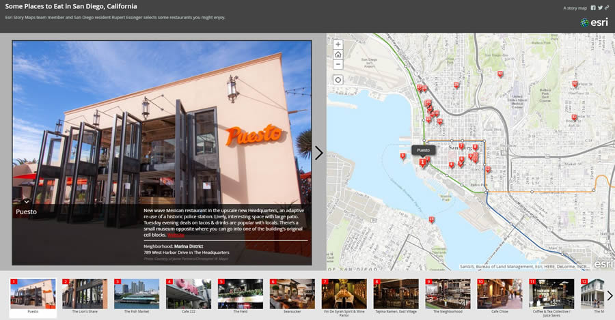Click the Esri watermark on map
Image resolution: width=615 pixels, height=320 pixels.
pos(603,264)
